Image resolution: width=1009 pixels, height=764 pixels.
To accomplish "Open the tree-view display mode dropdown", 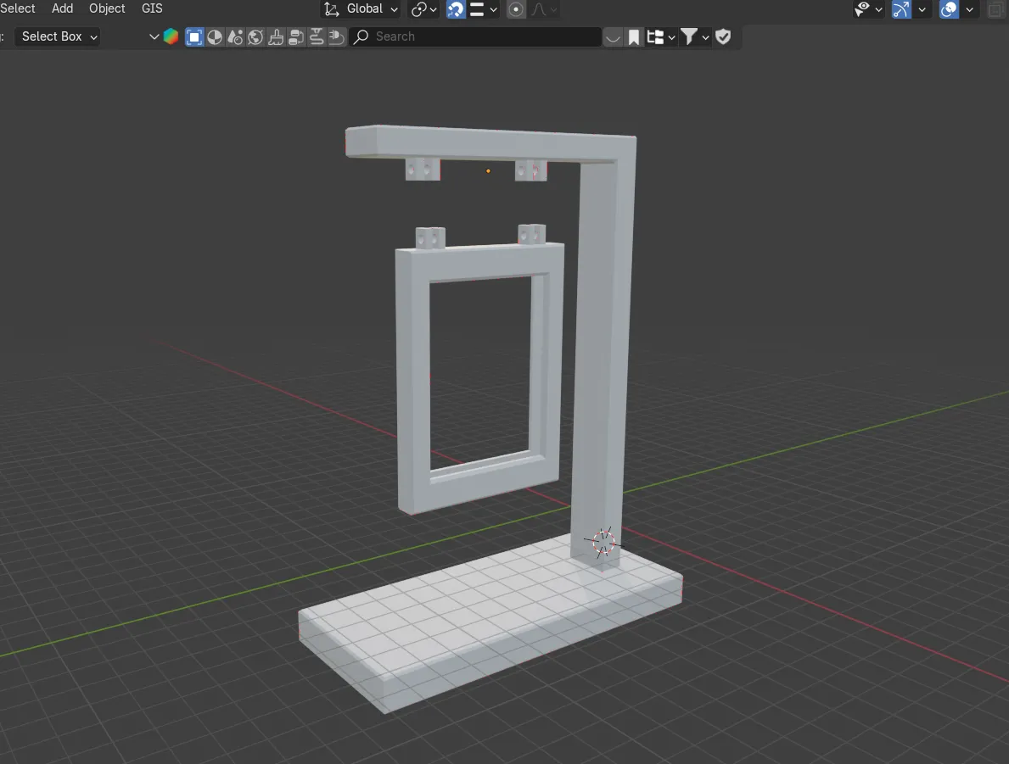I will [662, 37].
